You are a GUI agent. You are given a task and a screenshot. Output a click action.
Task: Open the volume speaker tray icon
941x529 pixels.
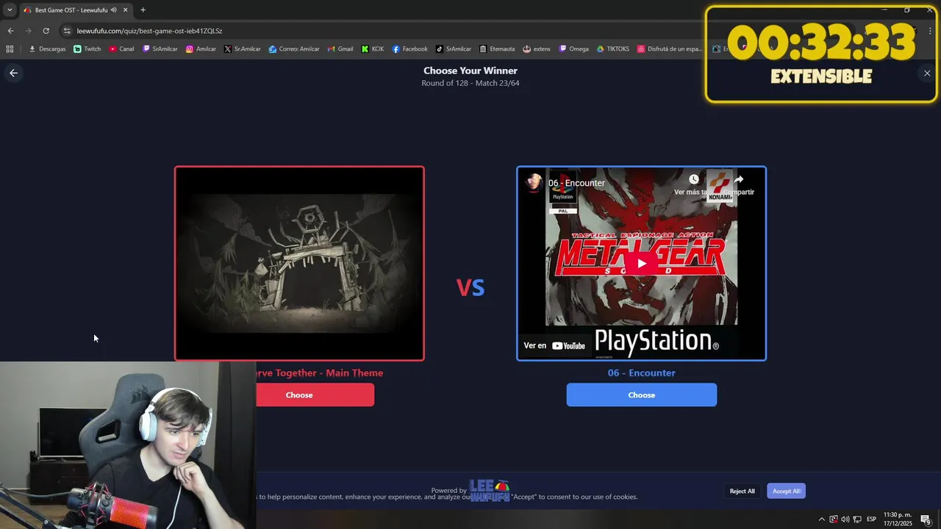(x=845, y=519)
